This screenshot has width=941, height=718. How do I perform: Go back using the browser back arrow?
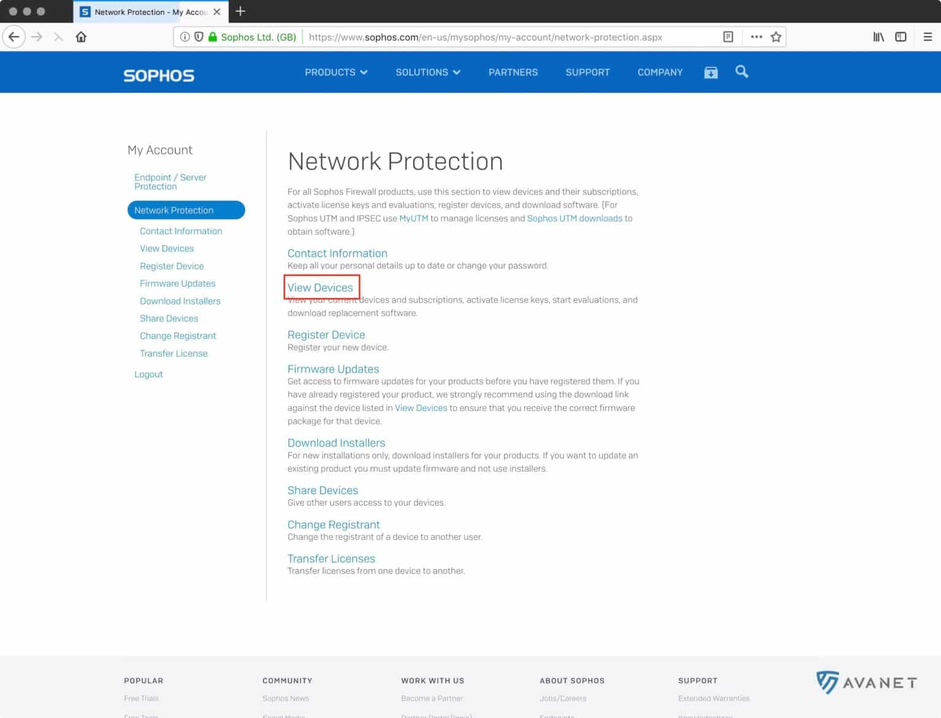(14, 37)
